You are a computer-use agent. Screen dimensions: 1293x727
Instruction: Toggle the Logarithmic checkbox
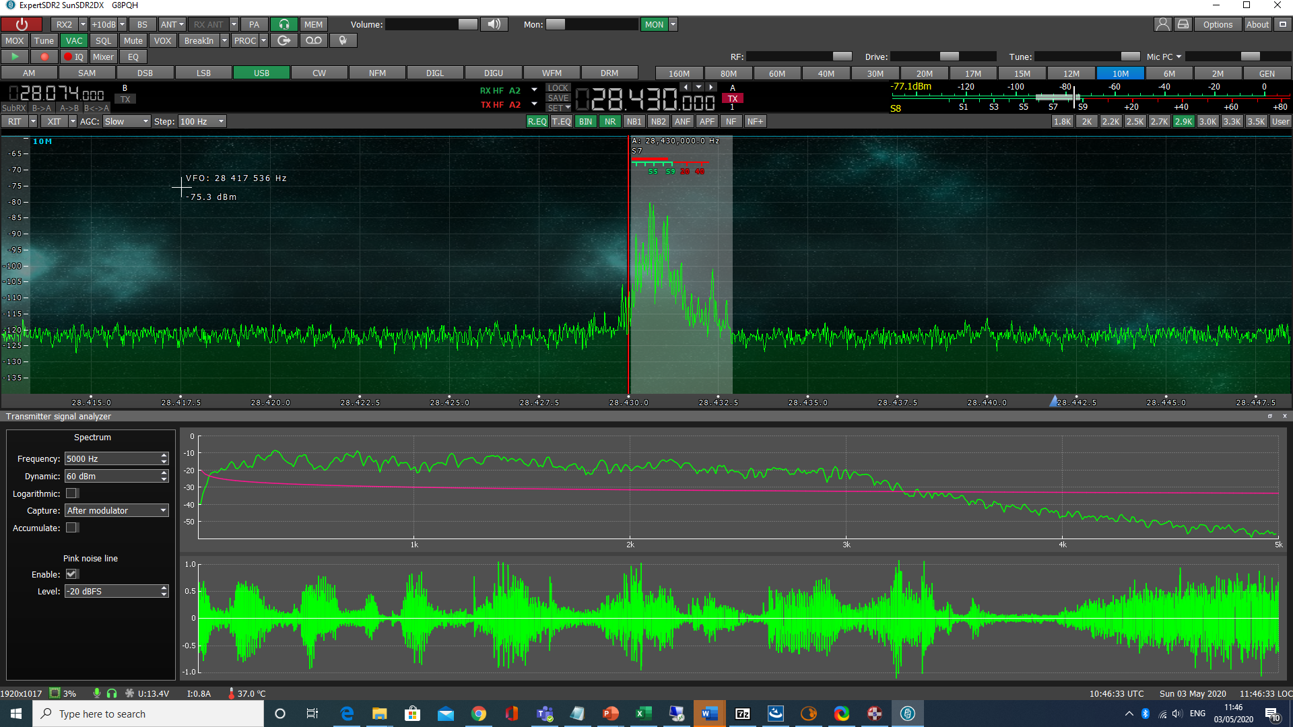(72, 493)
